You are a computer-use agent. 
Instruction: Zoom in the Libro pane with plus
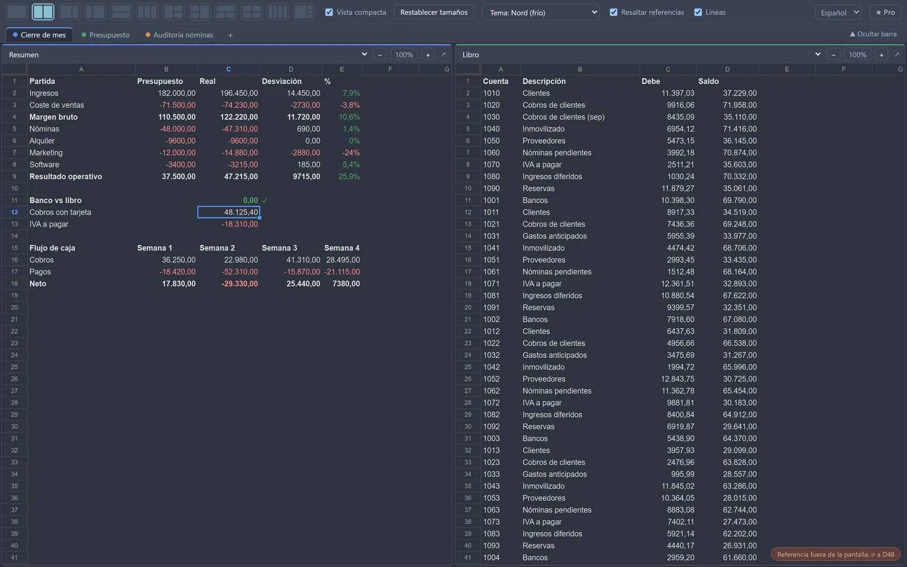pyautogui.click(x=881, y=54)
